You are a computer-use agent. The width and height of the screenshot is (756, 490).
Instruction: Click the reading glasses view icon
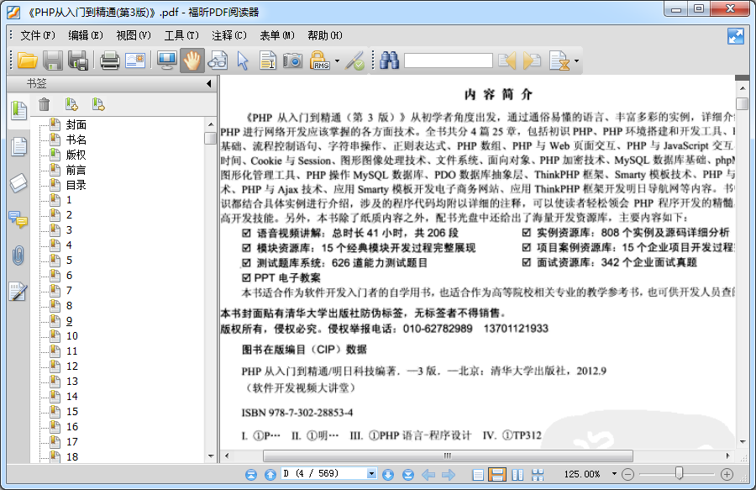point(218,61)
